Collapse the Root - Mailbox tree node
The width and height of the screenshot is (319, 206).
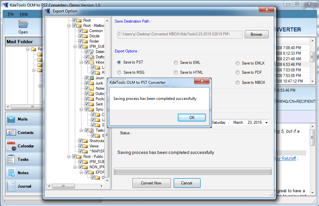click(x=69, y=26)
